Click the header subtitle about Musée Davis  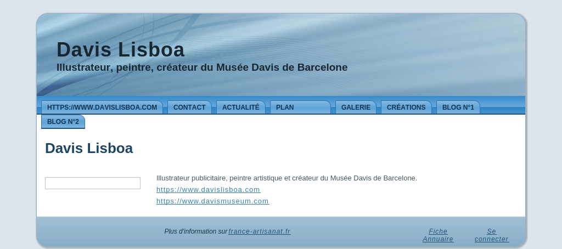(202, 67)
